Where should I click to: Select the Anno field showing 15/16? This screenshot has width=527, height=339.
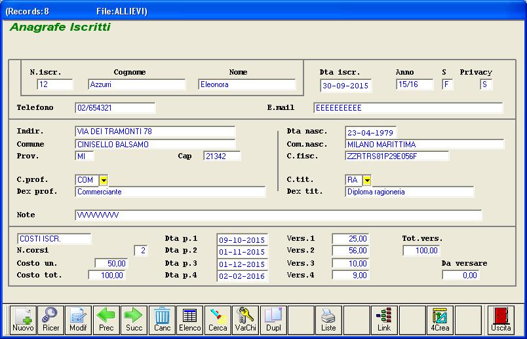pyautogui.click(x=415, y=84)
